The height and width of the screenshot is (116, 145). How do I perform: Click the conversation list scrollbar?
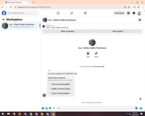click(x=40, y=26)
